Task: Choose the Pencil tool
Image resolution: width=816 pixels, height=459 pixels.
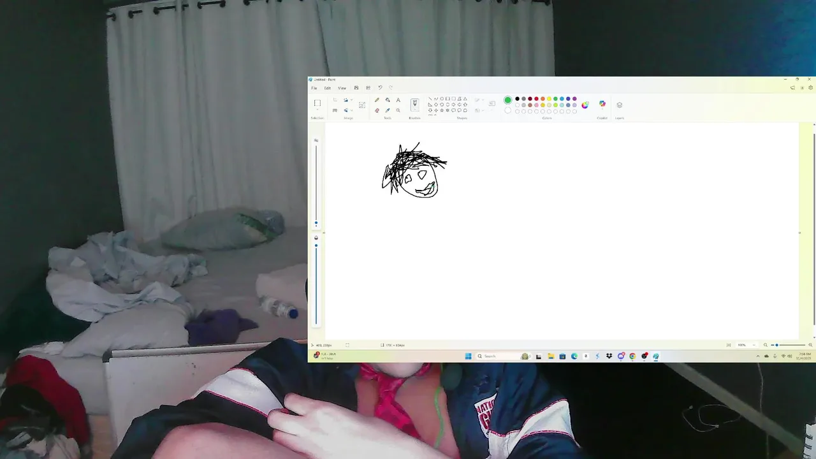Action: pos(377,99)
